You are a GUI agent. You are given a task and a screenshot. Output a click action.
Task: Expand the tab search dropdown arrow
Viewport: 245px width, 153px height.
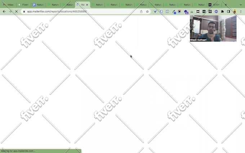pos(241,5)
